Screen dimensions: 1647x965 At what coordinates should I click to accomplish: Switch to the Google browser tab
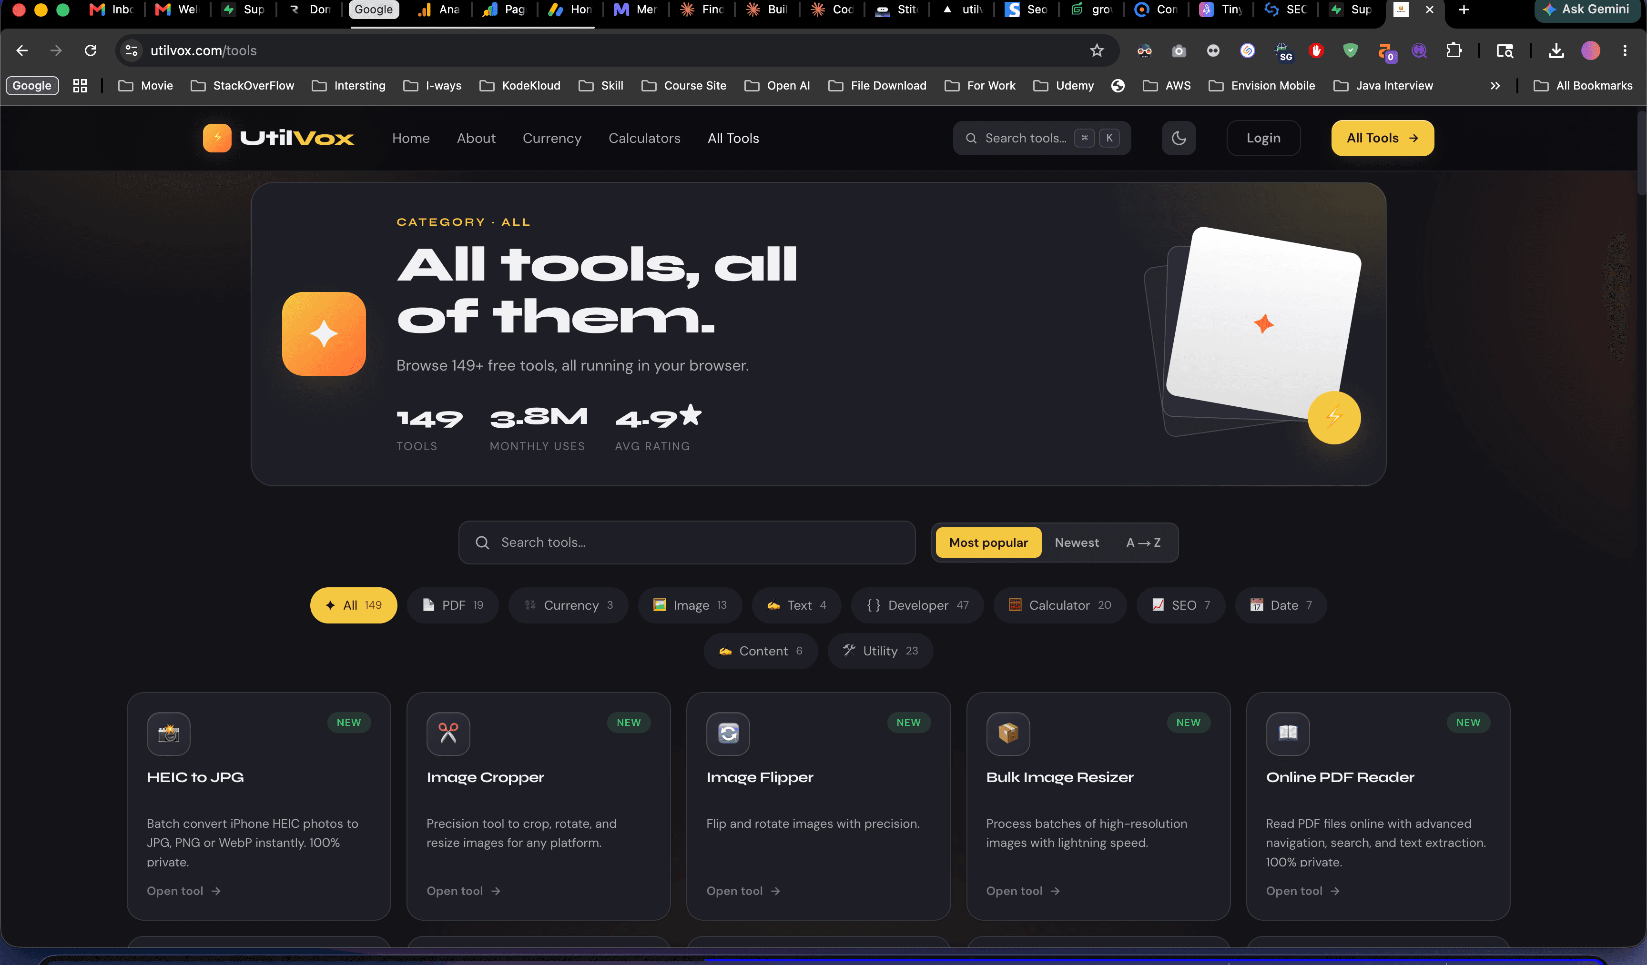373,9
